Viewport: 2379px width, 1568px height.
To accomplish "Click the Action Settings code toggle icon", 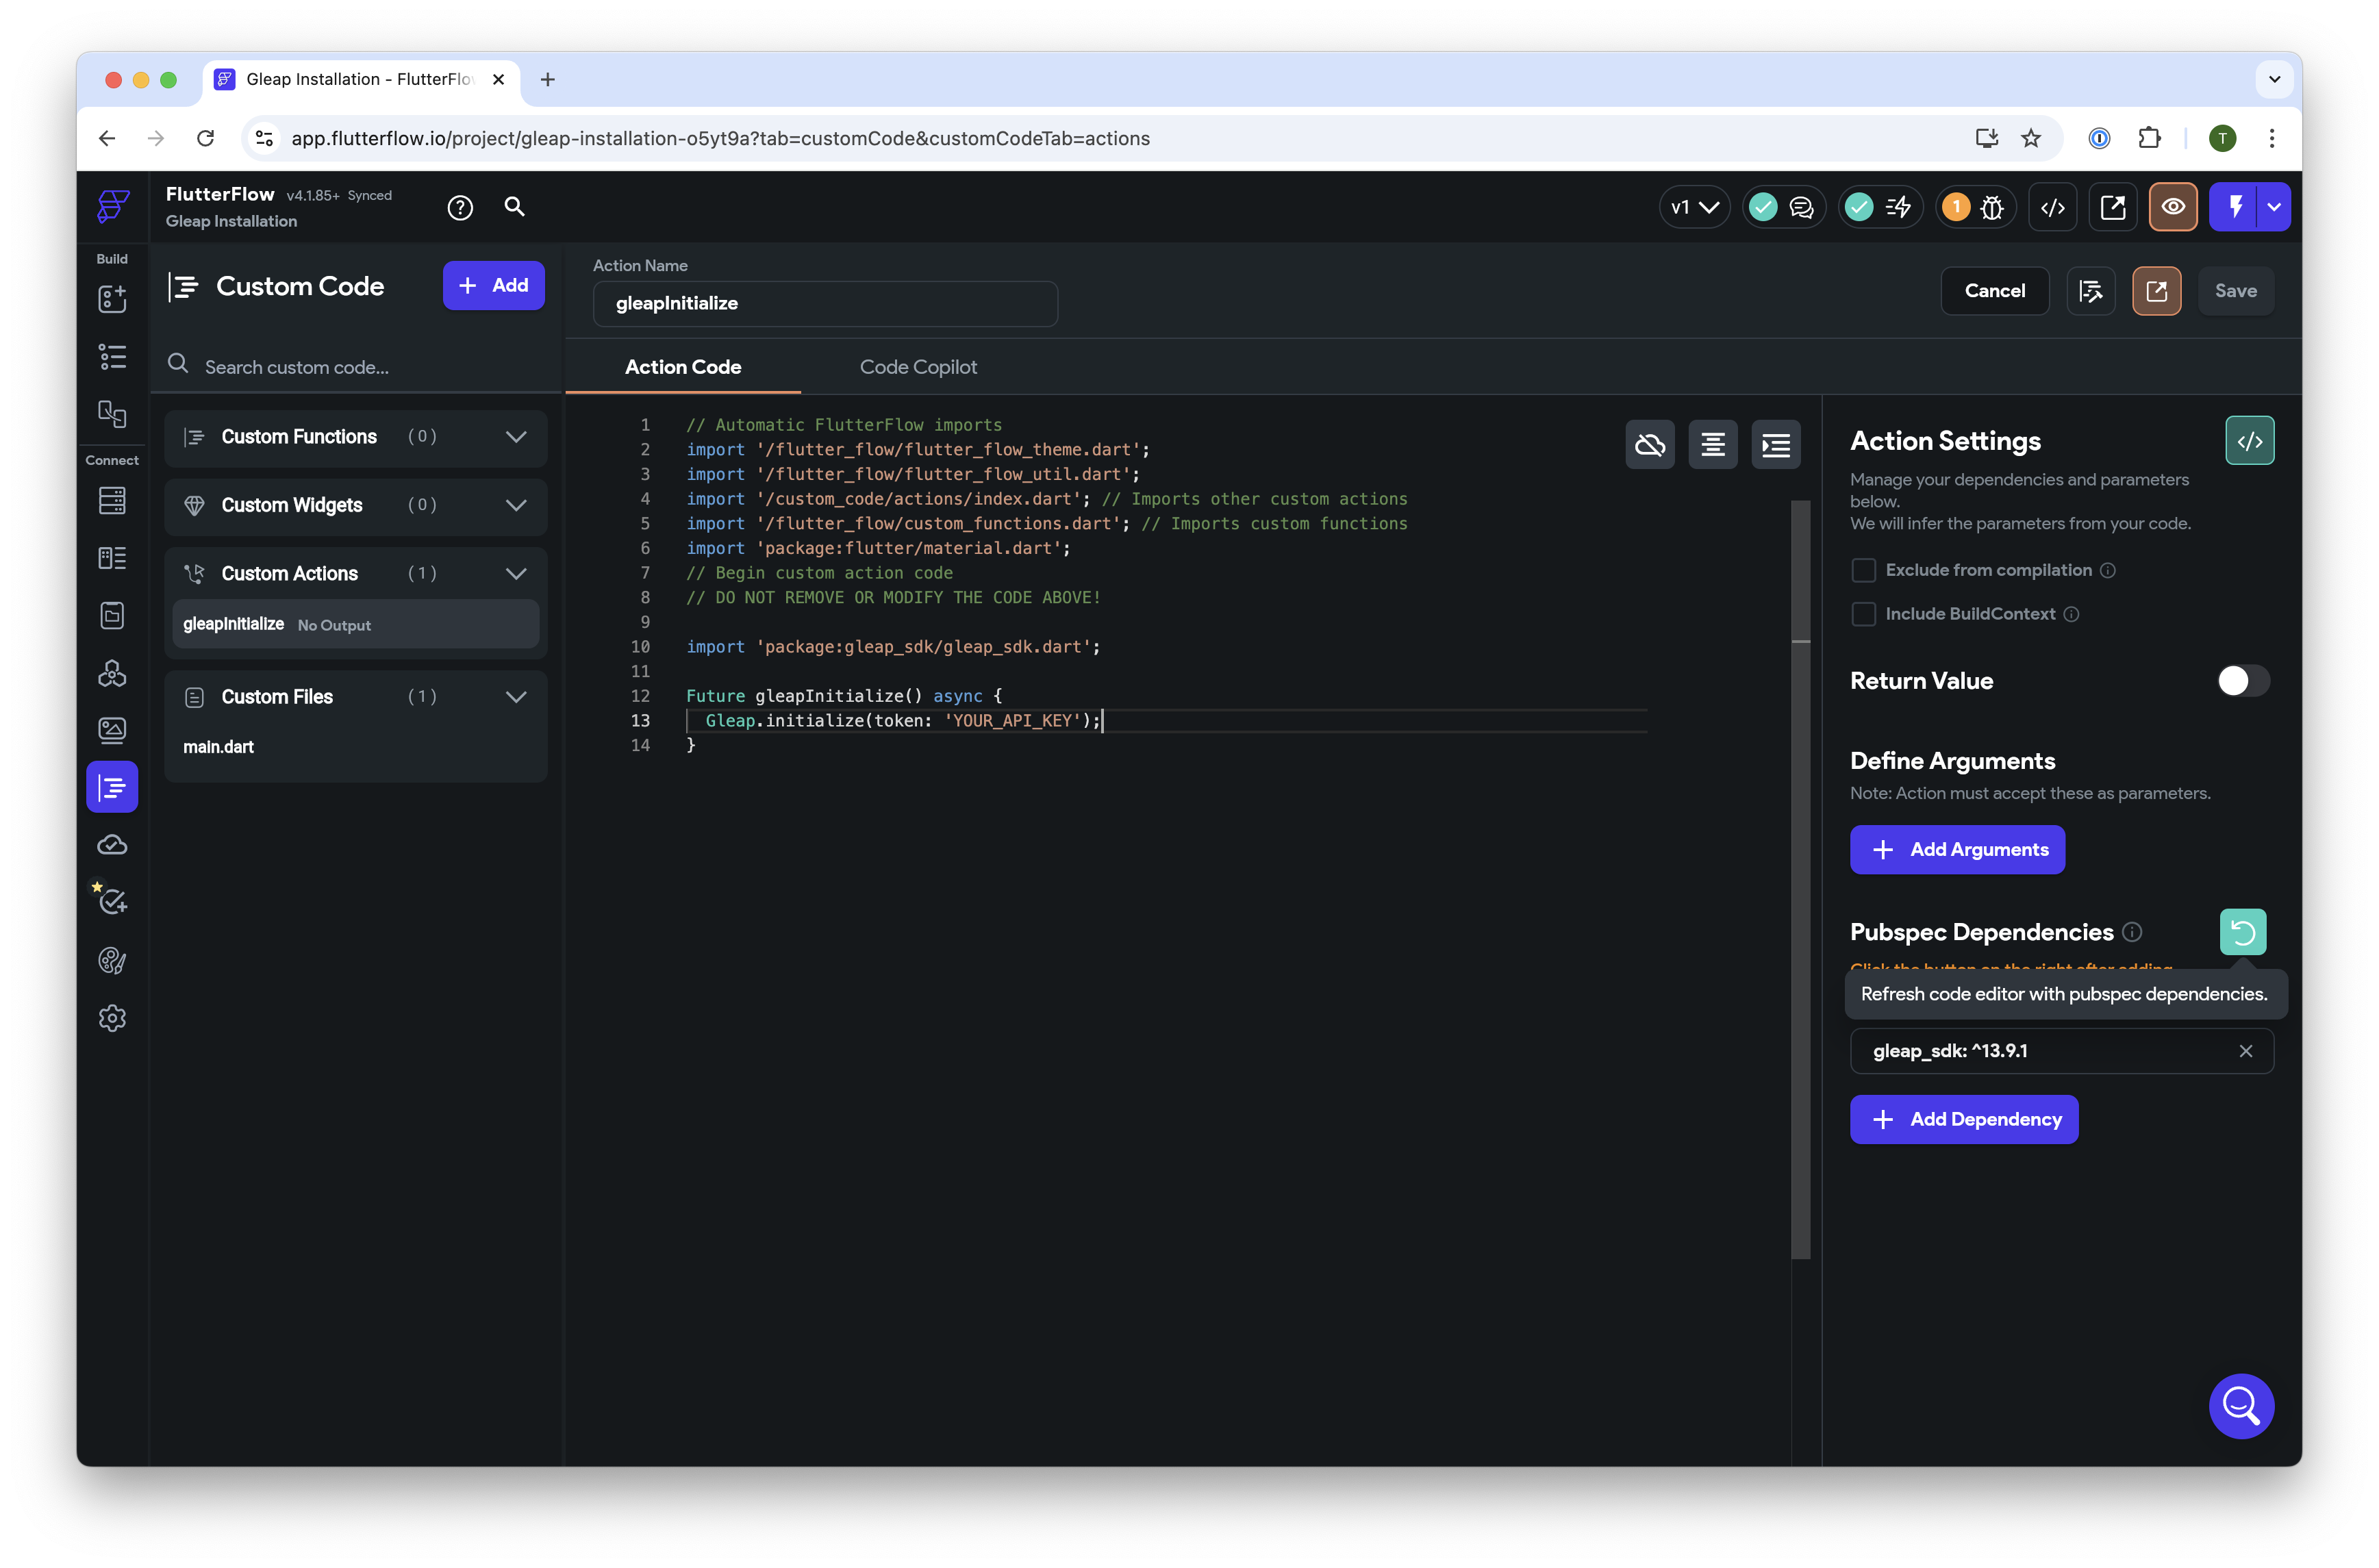I will pyautogui.click(x=2249, y=441).
